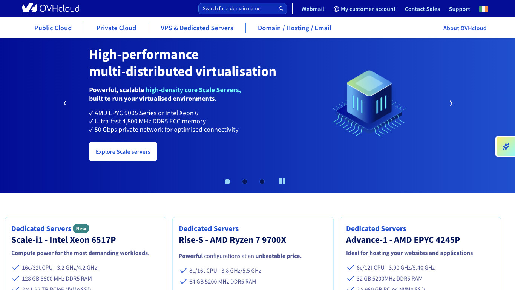Select the second carousel slide dot
Image resolution: width=515 pixels, height=290 pixels.
click(245, 182)
